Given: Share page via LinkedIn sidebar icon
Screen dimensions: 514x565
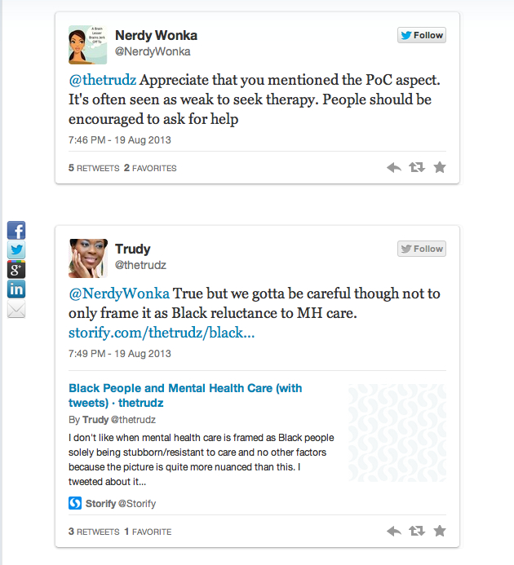Looking at the screenshot, I should 16,289.
